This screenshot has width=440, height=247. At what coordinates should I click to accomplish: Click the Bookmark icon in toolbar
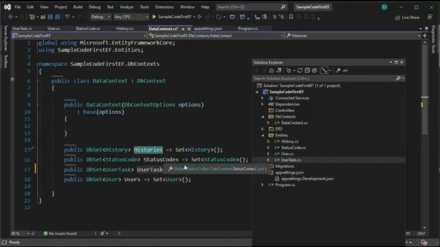291,16
